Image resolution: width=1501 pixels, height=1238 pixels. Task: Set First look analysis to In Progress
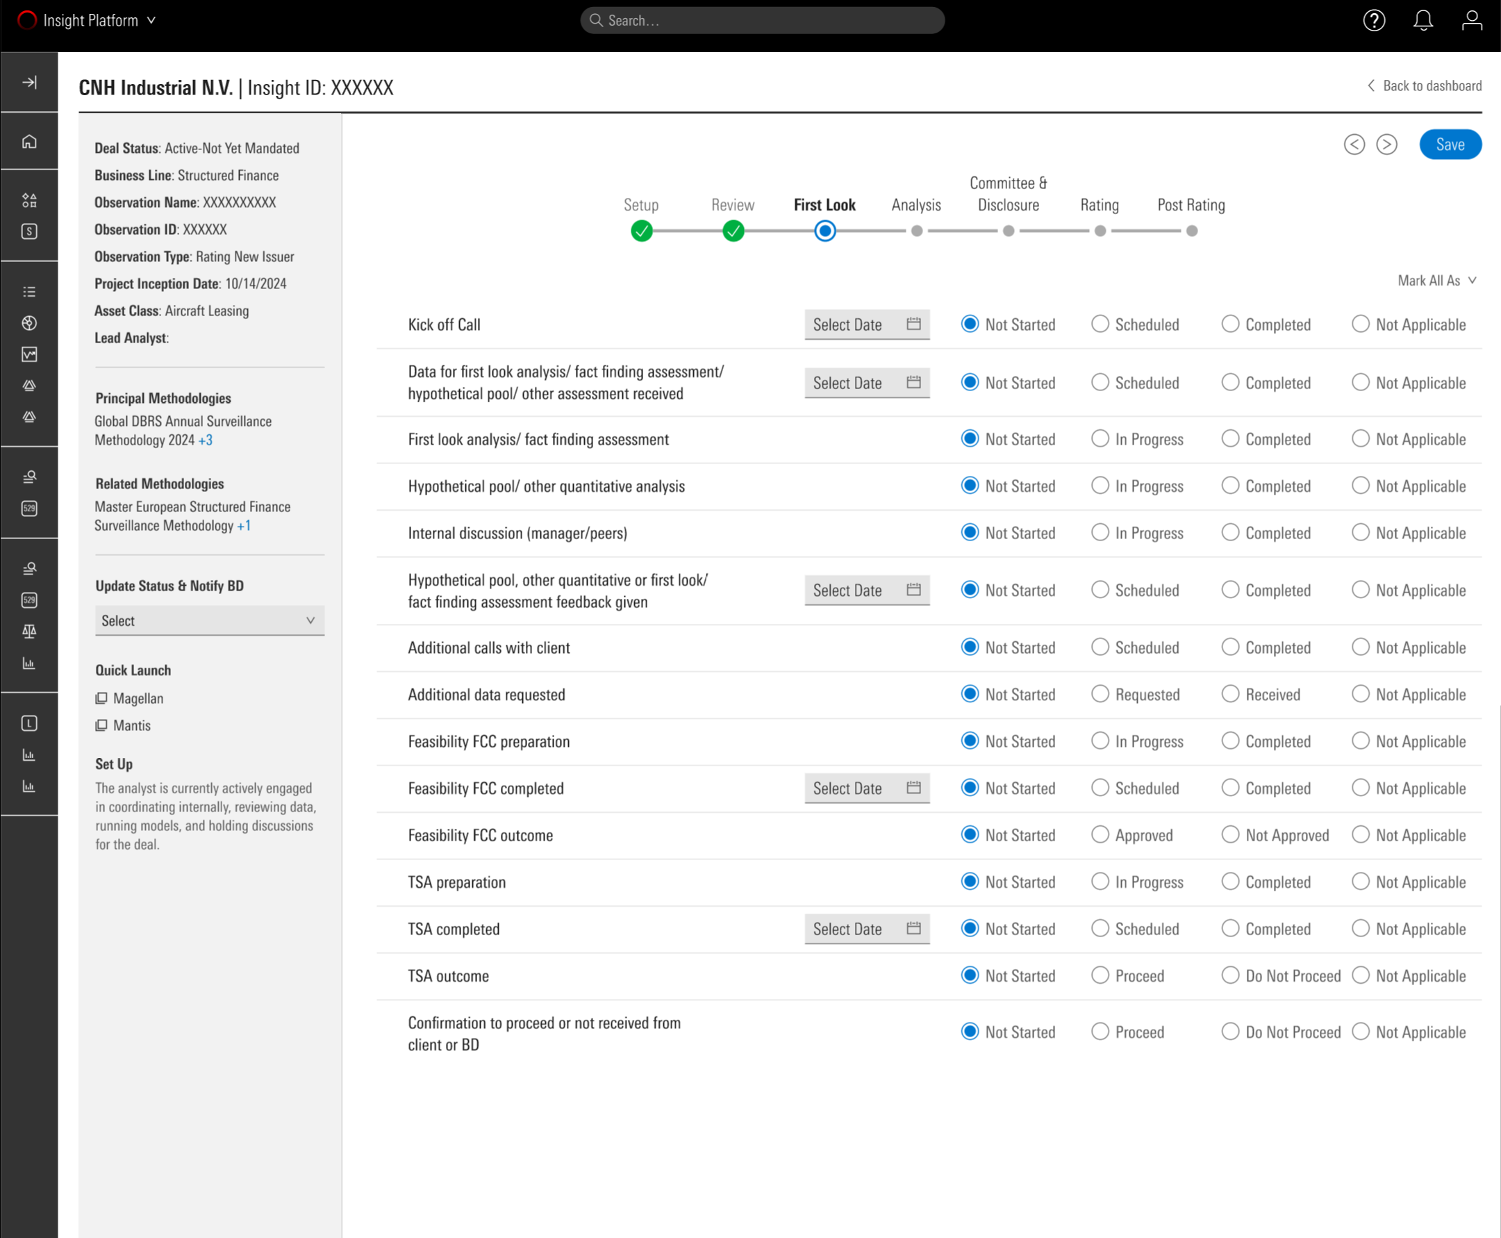click(1100, 438)
